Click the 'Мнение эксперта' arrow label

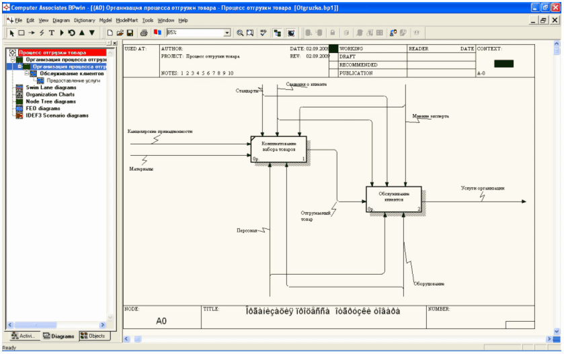pos(430,116)
